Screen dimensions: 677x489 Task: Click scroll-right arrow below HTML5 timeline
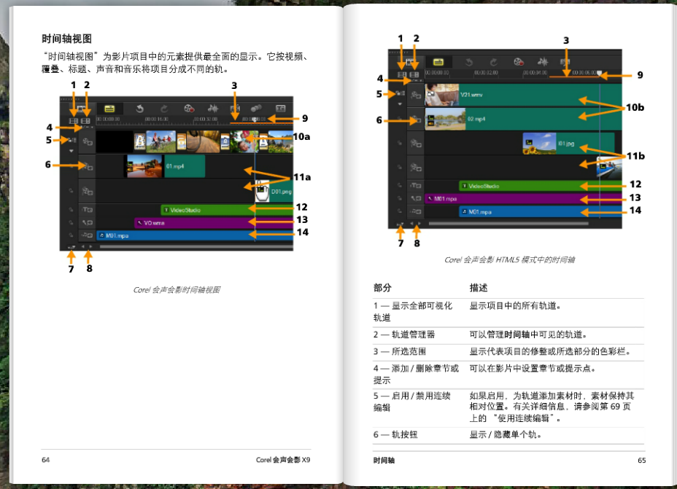pyautogui.click(x=419, y=224)
